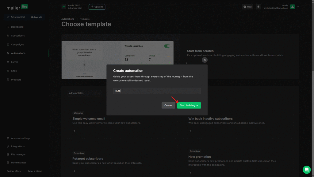The height and width of the screenshot is (177, 314).
Task: Click the automation name input field
Action: [157, 91]
